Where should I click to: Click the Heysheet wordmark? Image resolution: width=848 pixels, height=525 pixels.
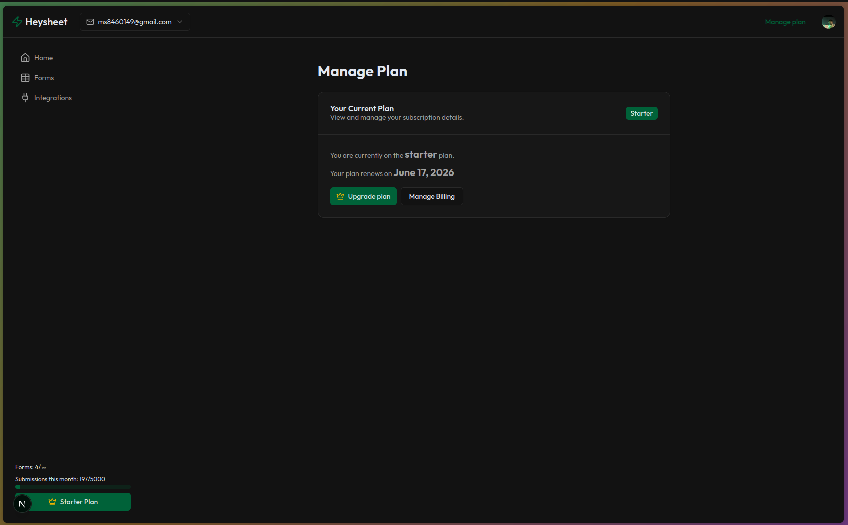click(x=47, y=22)
